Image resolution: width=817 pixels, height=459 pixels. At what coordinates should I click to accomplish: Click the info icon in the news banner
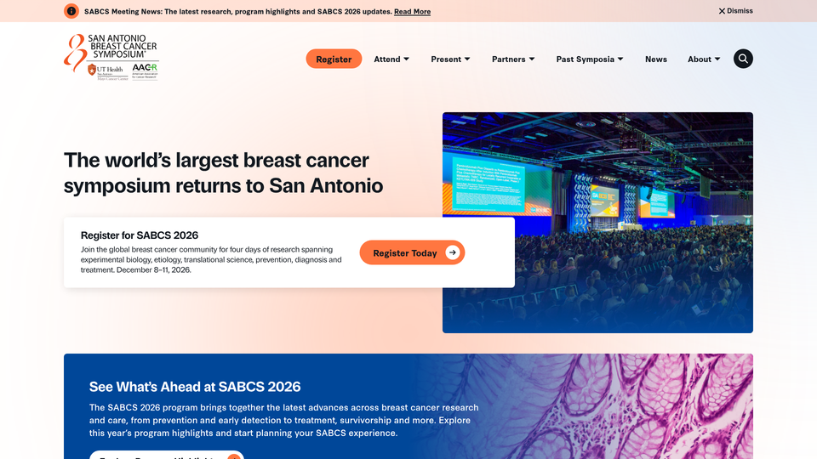point(71,11)
